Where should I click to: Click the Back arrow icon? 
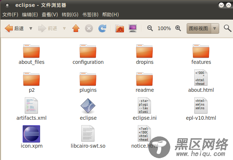[x=9, y=28]
